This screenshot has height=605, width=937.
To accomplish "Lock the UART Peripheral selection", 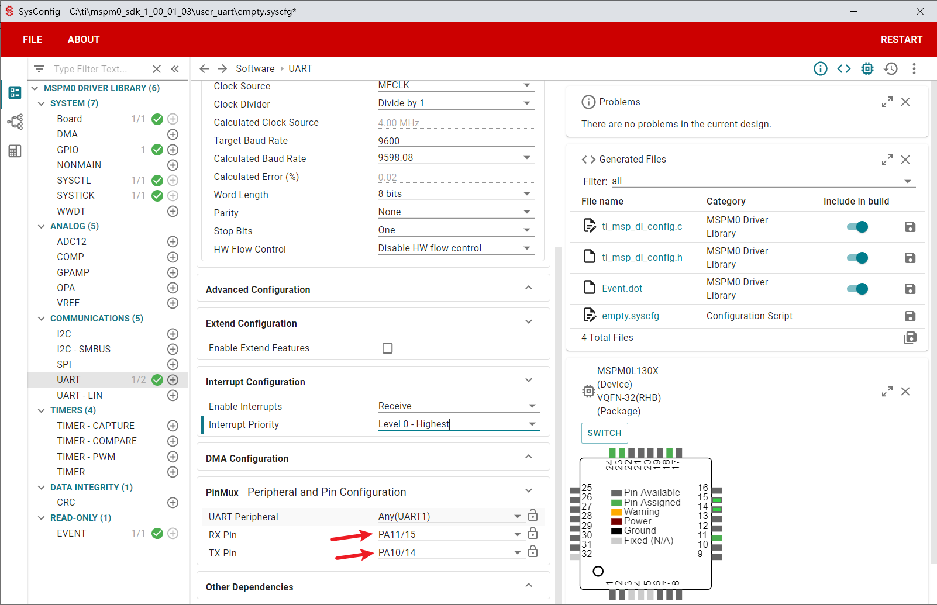I will [x=533, y=515].
